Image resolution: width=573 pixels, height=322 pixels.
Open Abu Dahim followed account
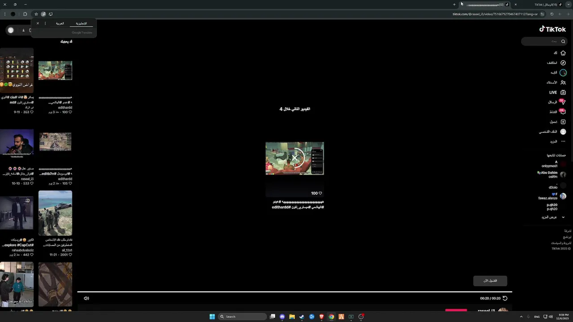(x=552, y=174)
